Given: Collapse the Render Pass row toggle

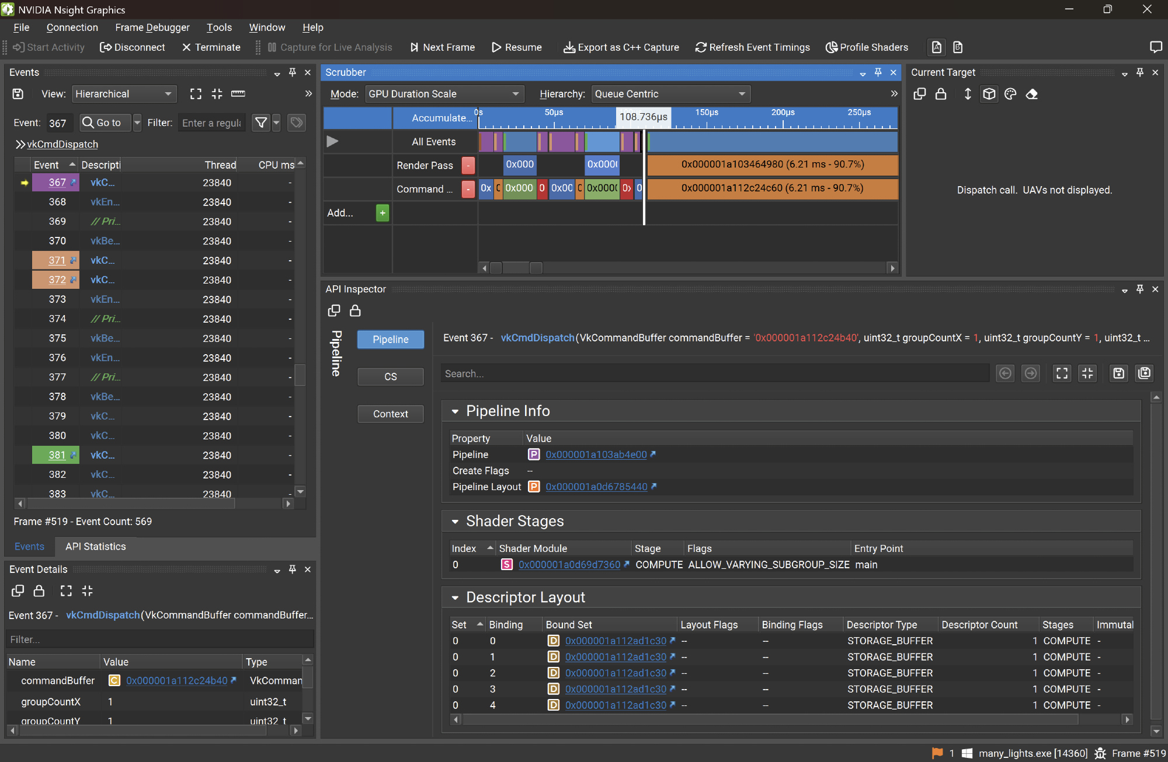Looking at the screenshot, I should (x=468, y=165).
